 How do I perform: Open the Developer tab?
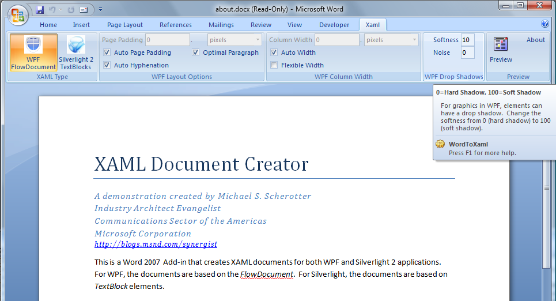point(334,25)
